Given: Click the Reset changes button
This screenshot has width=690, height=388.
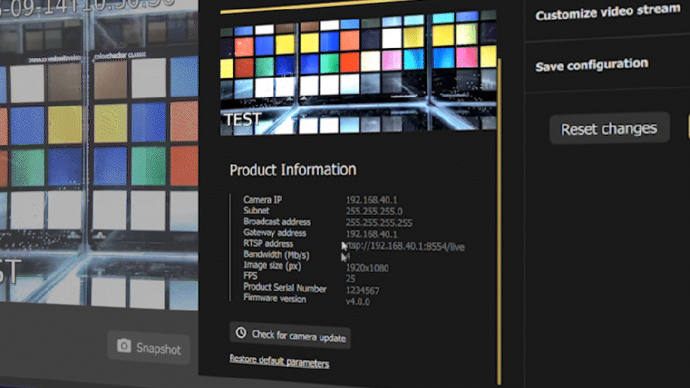Looking at the screenshot, I should 609,129.
